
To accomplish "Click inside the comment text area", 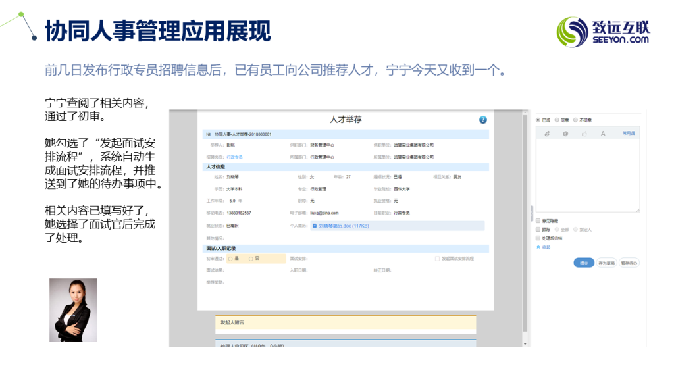I will 587,174.
